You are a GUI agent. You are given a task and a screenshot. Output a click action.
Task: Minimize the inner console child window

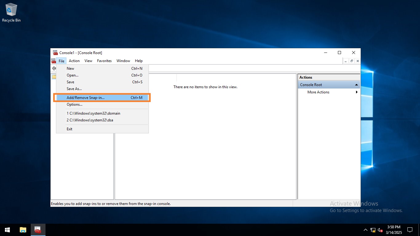pyautogui.click(x=346, y=61)
